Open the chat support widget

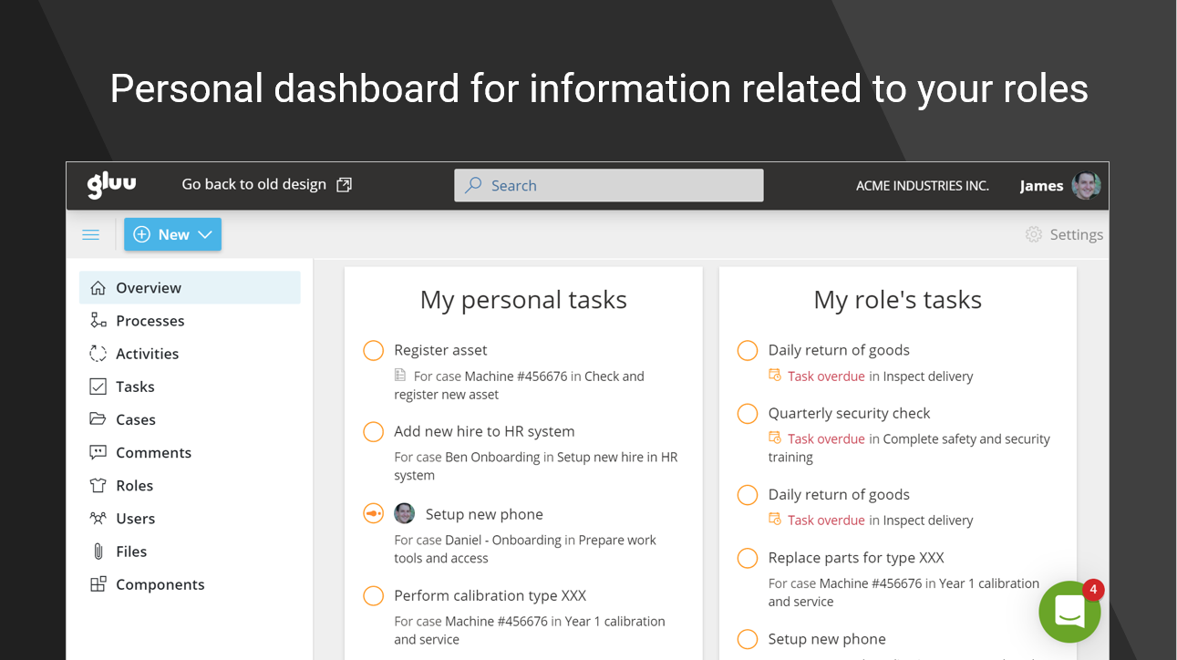pyautogui.click(x=1069, y=613)
